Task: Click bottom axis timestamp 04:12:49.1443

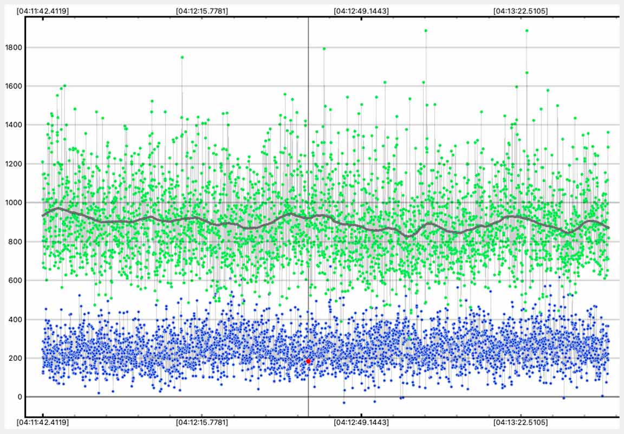Action: (x=361, y=422)
